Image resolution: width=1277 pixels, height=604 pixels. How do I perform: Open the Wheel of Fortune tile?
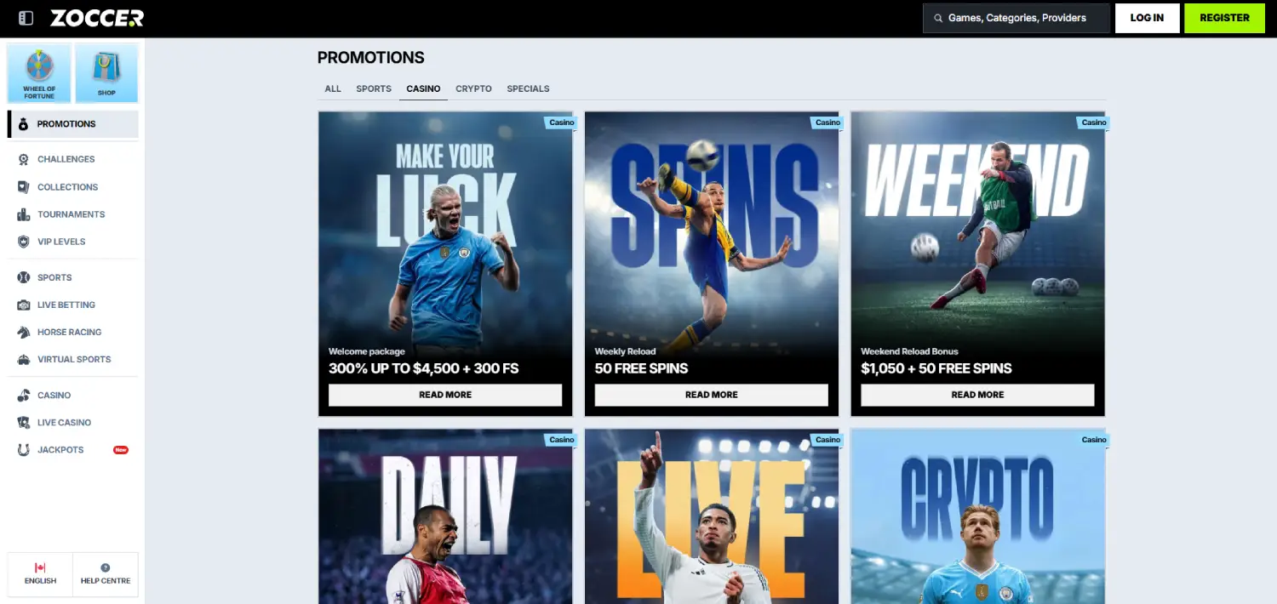coord(39,74)
